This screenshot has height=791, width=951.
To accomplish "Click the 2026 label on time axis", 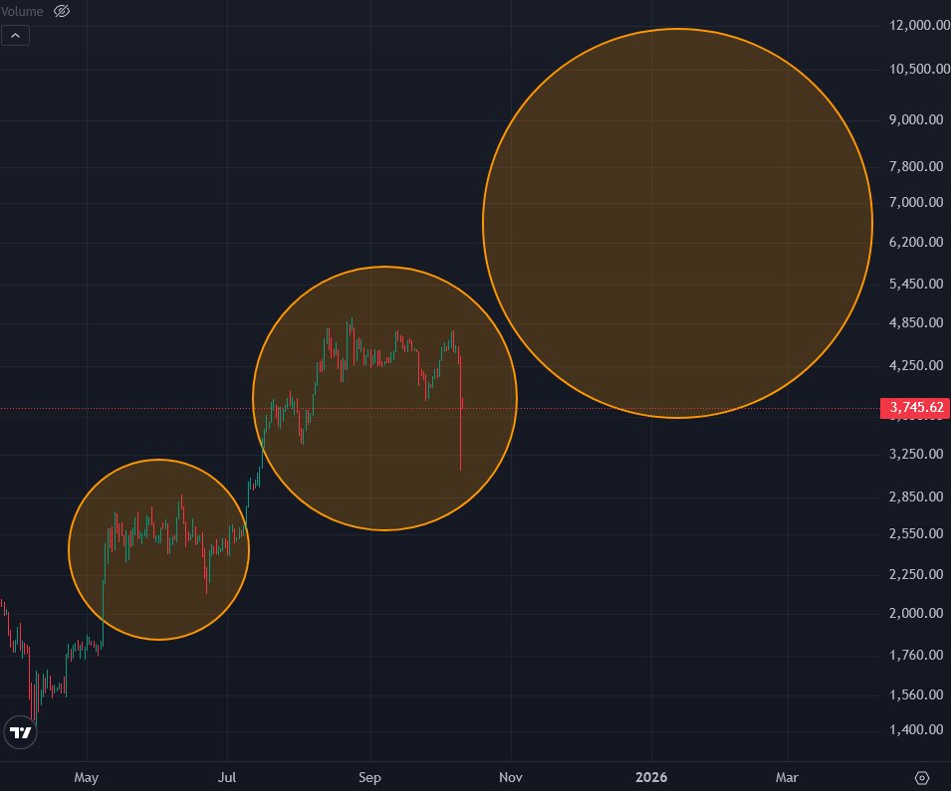I will (651, 777).
